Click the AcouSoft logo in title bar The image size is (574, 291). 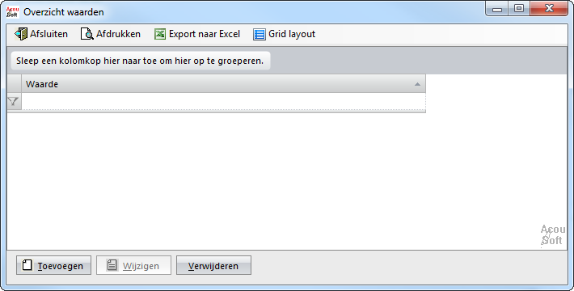[12, 11]
